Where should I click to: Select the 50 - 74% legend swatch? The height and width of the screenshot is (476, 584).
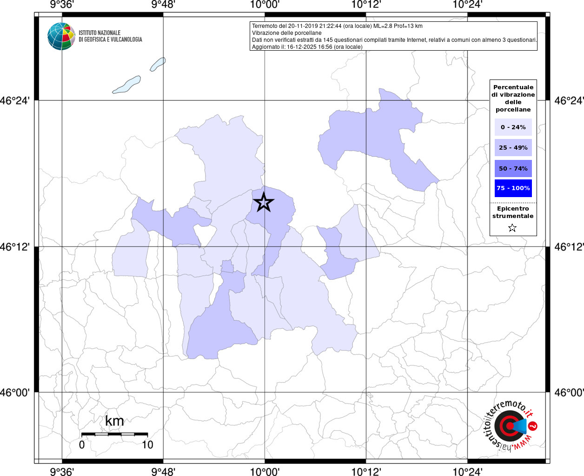click(x=513, y=168)
